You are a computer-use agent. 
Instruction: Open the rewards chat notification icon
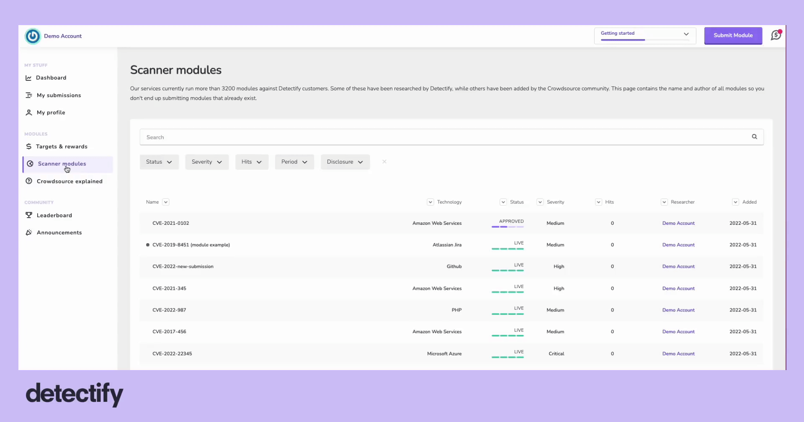[x=776, y=35]
